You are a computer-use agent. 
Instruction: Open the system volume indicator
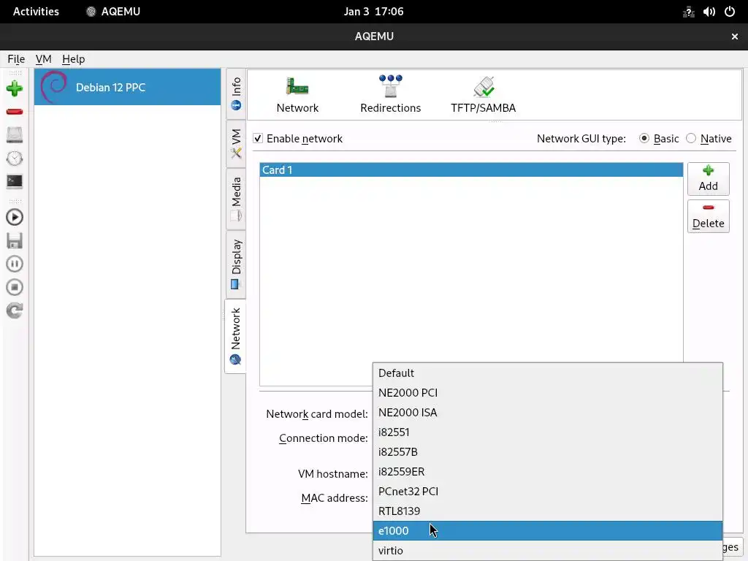[709, 12]
